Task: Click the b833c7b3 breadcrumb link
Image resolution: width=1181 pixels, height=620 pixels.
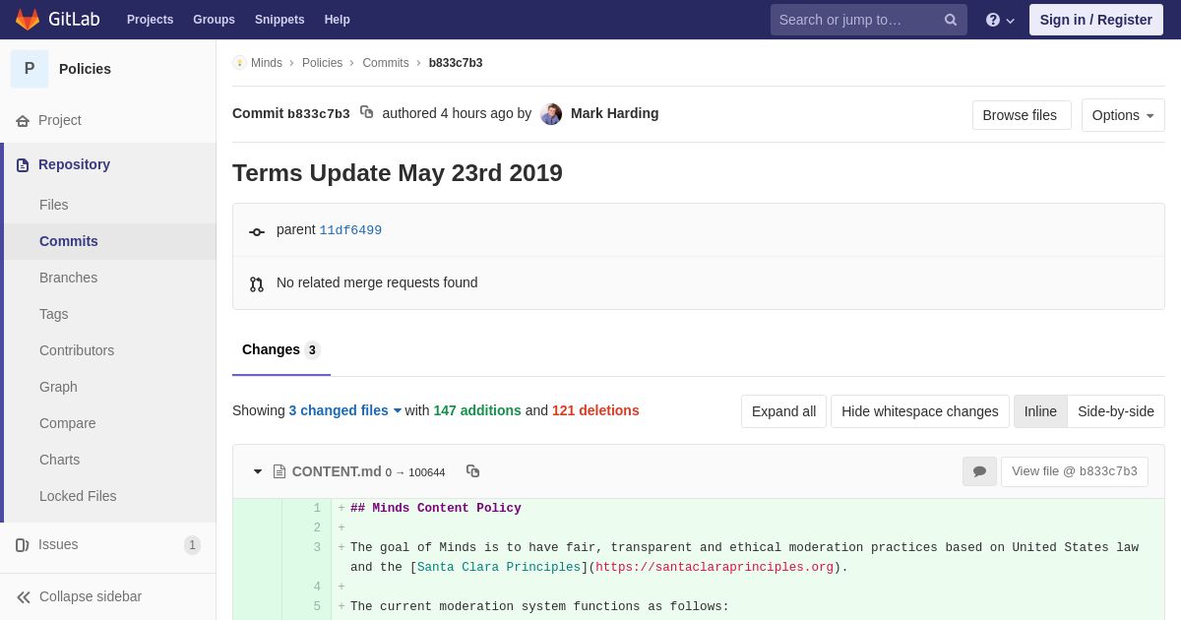Action: [456, 63]
